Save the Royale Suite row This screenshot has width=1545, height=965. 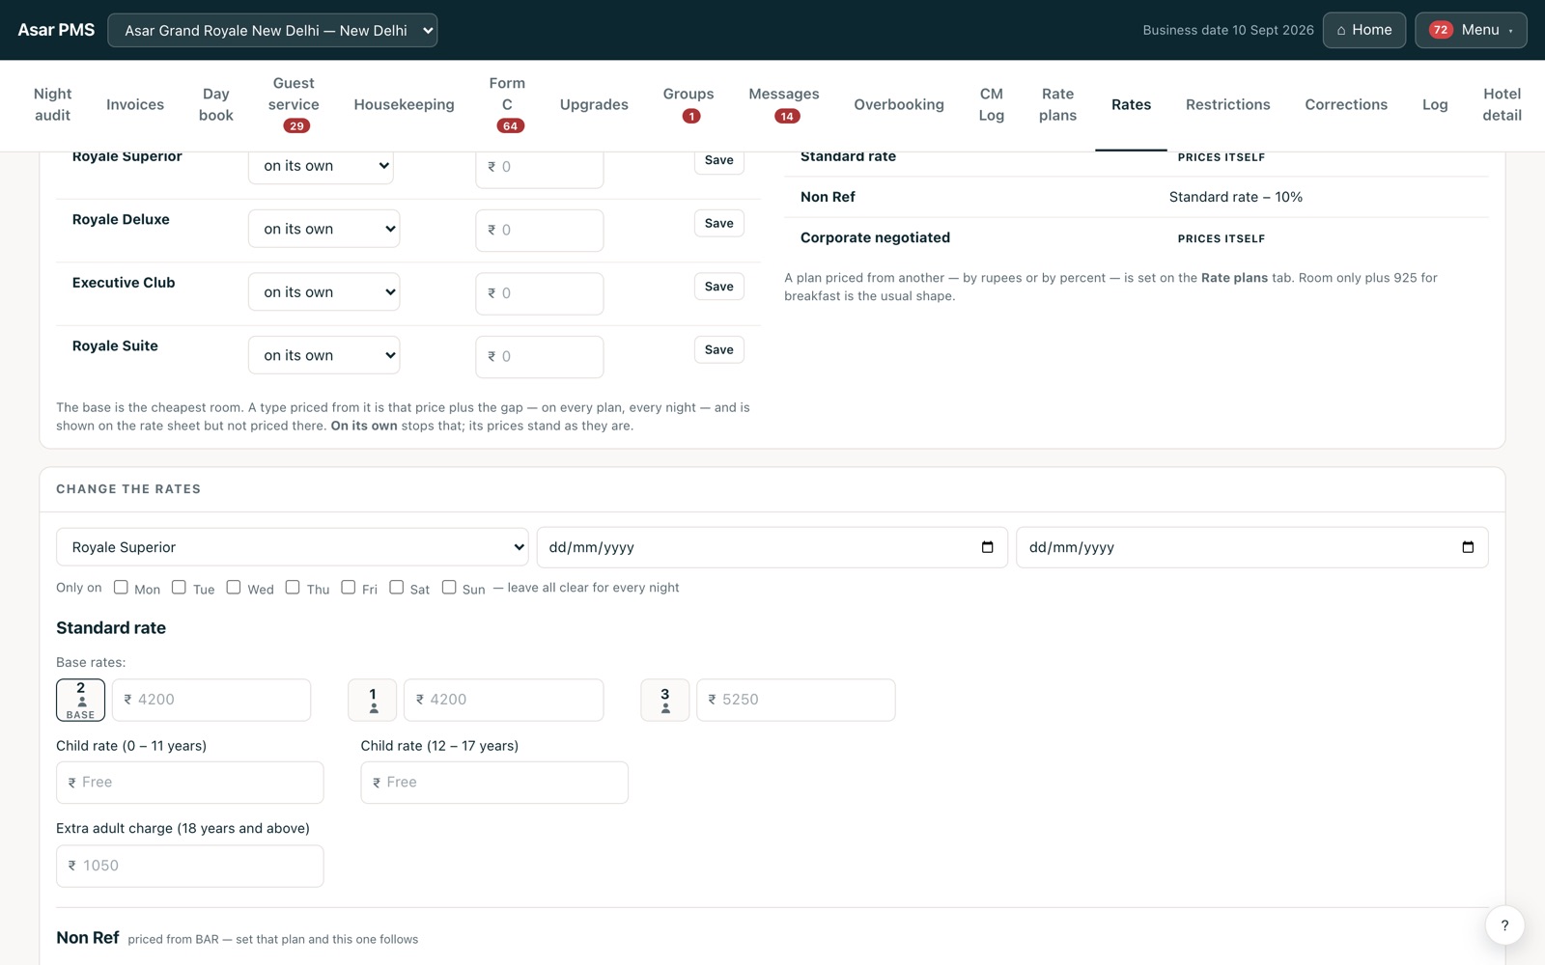pos(719,349)
